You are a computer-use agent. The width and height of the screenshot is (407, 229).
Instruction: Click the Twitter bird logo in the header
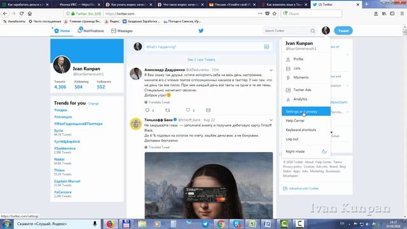201,31
